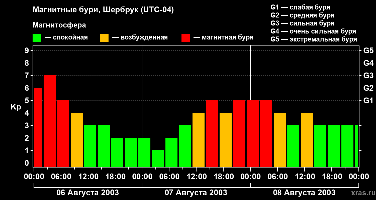Click the '08 Августа 2003' date label
Viewport: 376px width, 200px height.
(304, 193)
